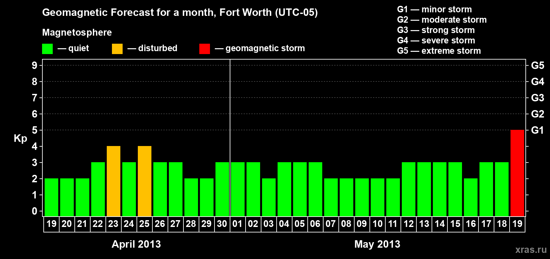Click the Kp axis label
Image resolution: width=550 pixels, height=259 pixels.
(x=20, y=139)
